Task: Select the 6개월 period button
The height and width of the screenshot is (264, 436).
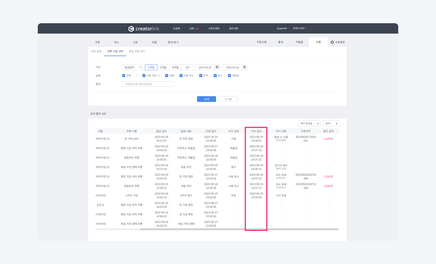Action: point(175,67)
